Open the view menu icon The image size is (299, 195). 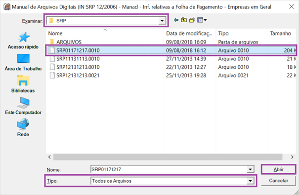point(202,20)
